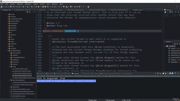
Task: Click Read-Only status bar entry
Action: point(93,100)
